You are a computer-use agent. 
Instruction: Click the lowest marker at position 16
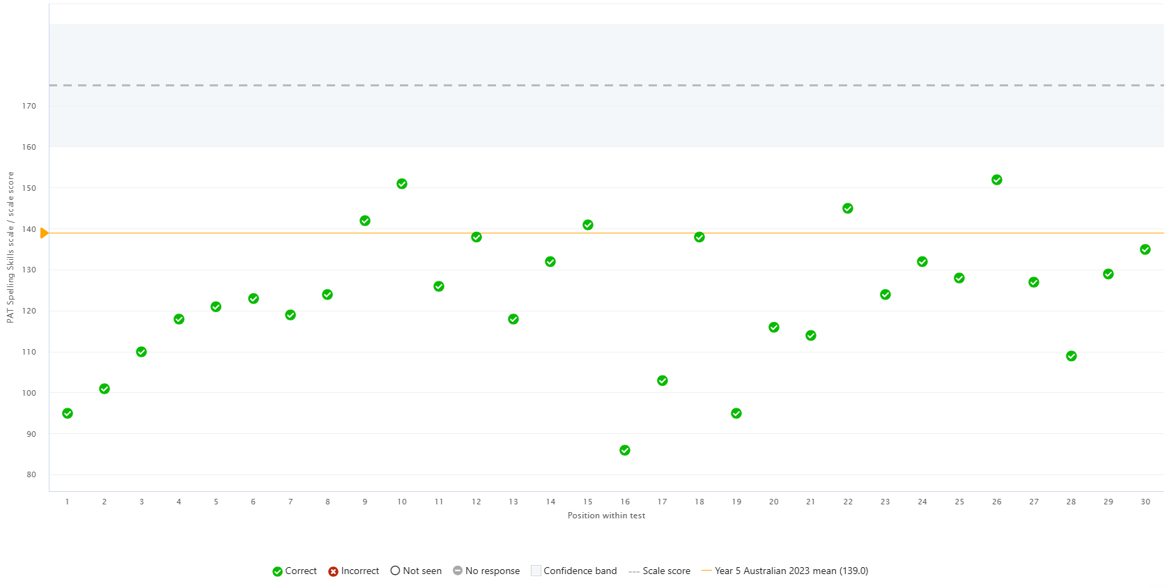[x=625, y=451]
